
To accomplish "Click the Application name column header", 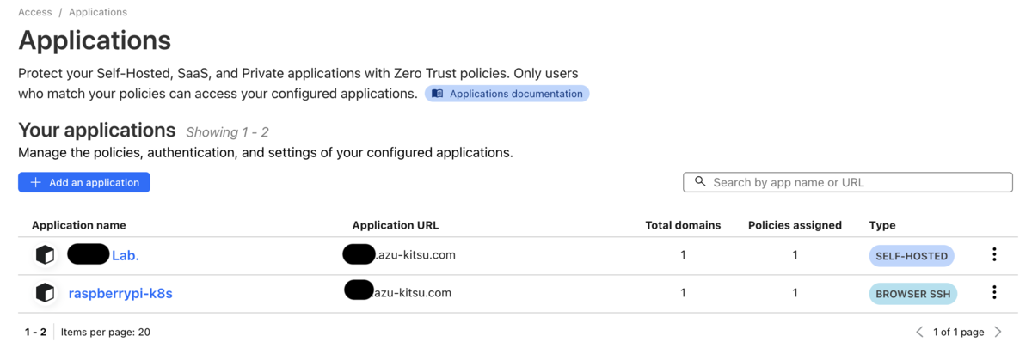I will [x=79, y=225].
